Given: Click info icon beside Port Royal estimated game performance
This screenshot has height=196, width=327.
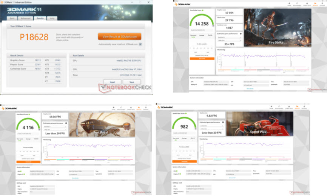Looking at the screenshot, I should 66,123.
